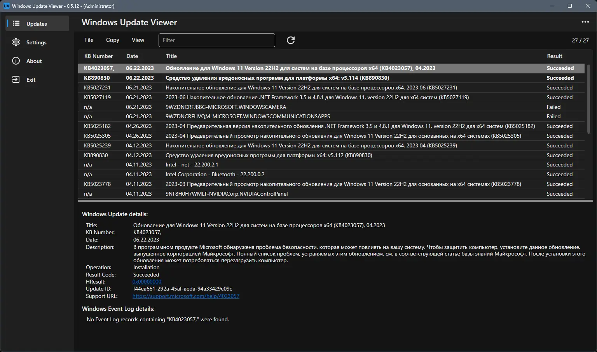Sort by the Result column header
Screen dimensions: 597x352
(x=555, y=56)
